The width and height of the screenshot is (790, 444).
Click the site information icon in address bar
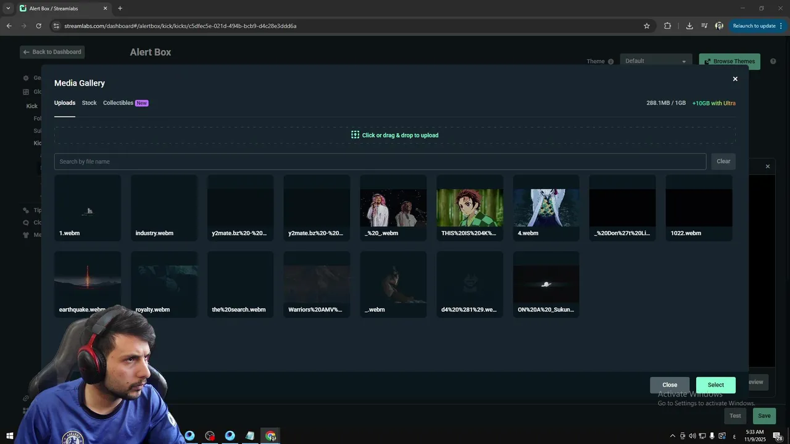(x=56, y=26)
